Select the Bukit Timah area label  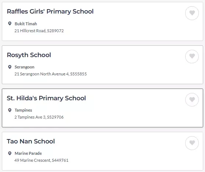(26, 24)
